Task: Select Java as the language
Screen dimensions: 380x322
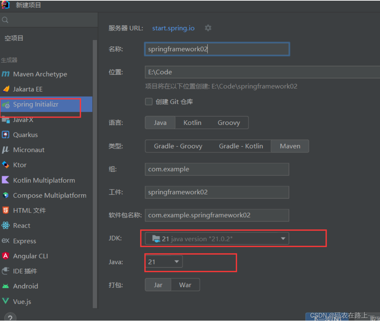Action: click(160, 123)
